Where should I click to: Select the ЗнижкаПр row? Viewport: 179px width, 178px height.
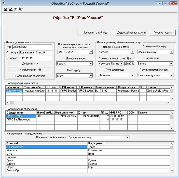click(x=47, y=170)
